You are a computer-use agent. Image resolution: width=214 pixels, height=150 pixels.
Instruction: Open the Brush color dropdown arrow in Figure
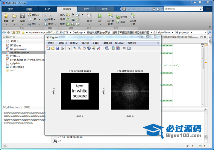pos(102,48)
